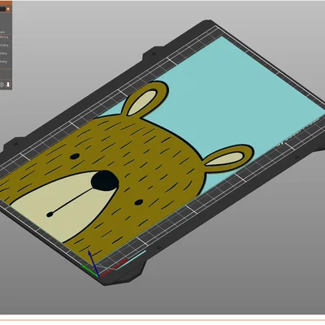Open the orange dropdown arrow in panel

8,9
